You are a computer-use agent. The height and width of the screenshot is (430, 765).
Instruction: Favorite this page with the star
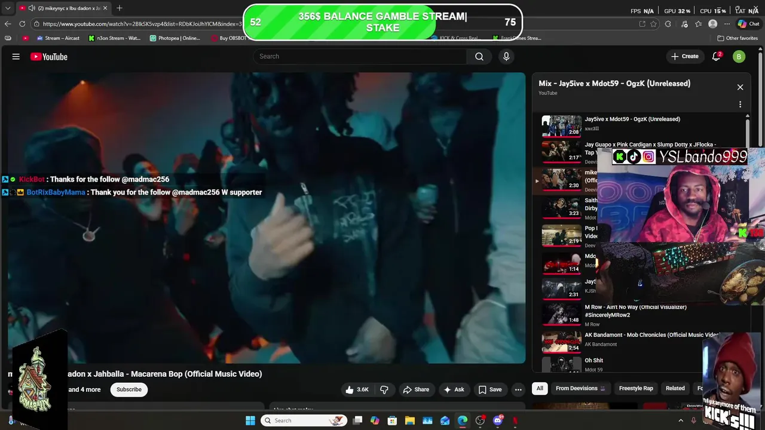[x=653, y=24]
